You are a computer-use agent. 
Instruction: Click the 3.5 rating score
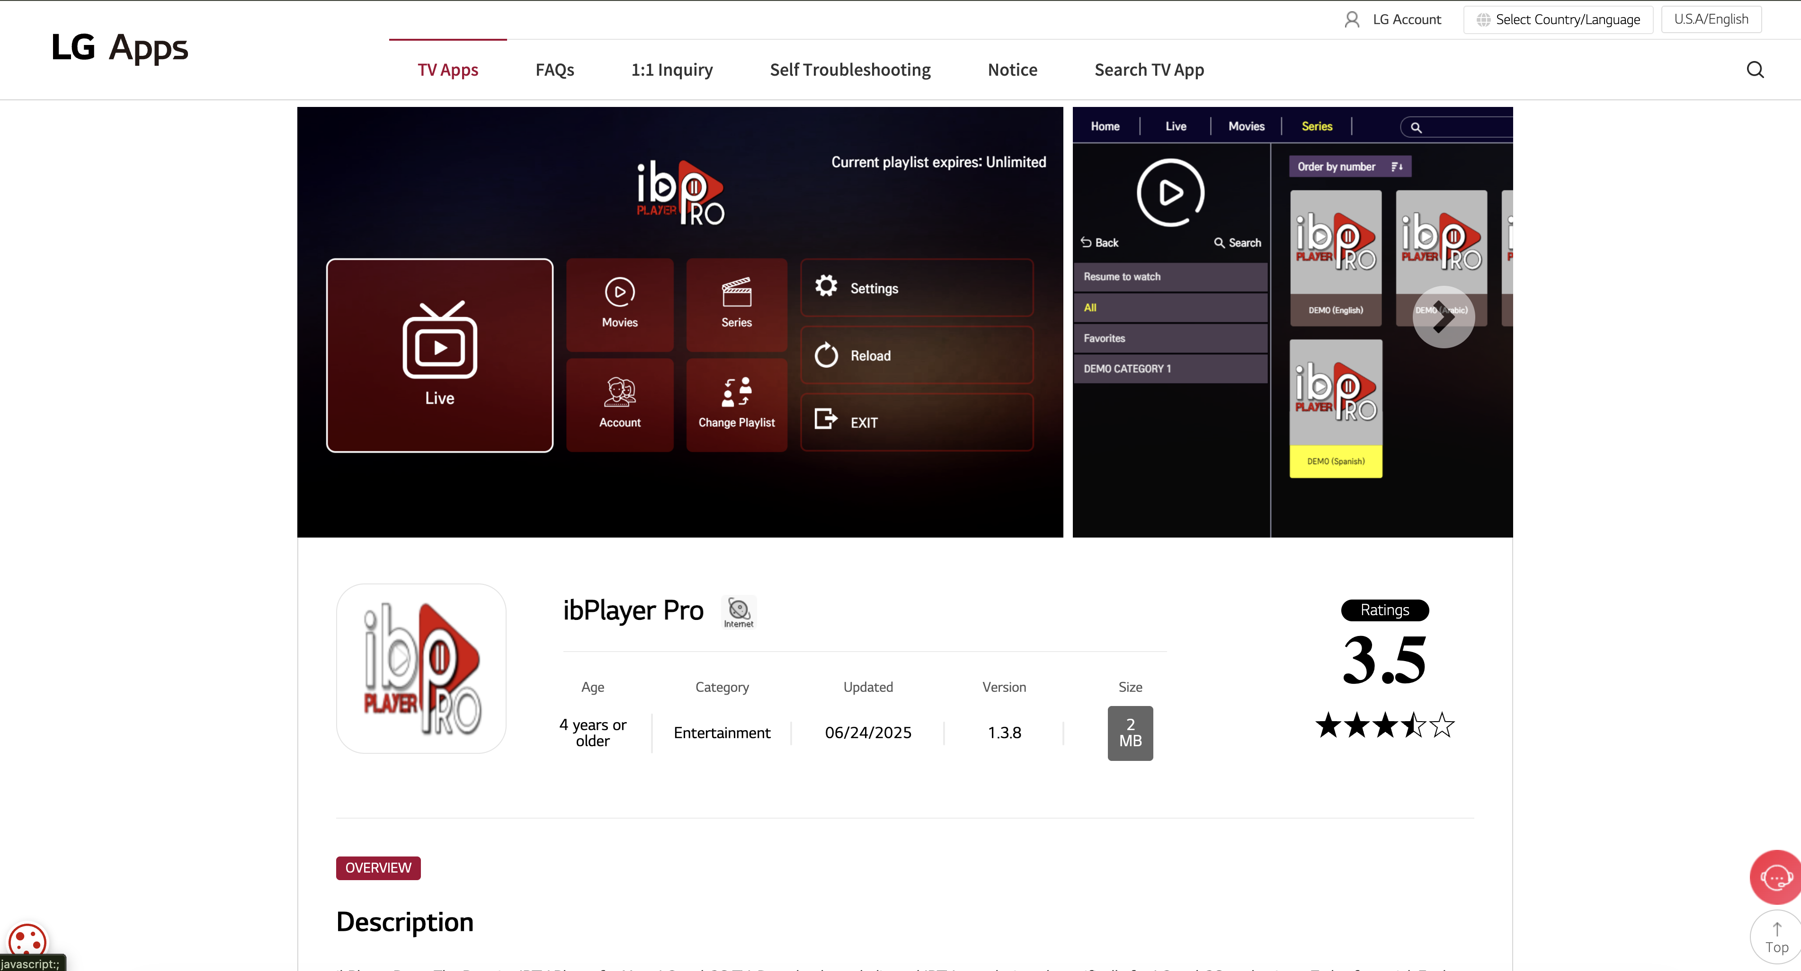[1384, 660]
